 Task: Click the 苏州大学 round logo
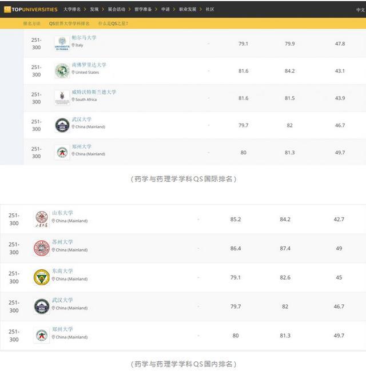click(x=42, y=248)
